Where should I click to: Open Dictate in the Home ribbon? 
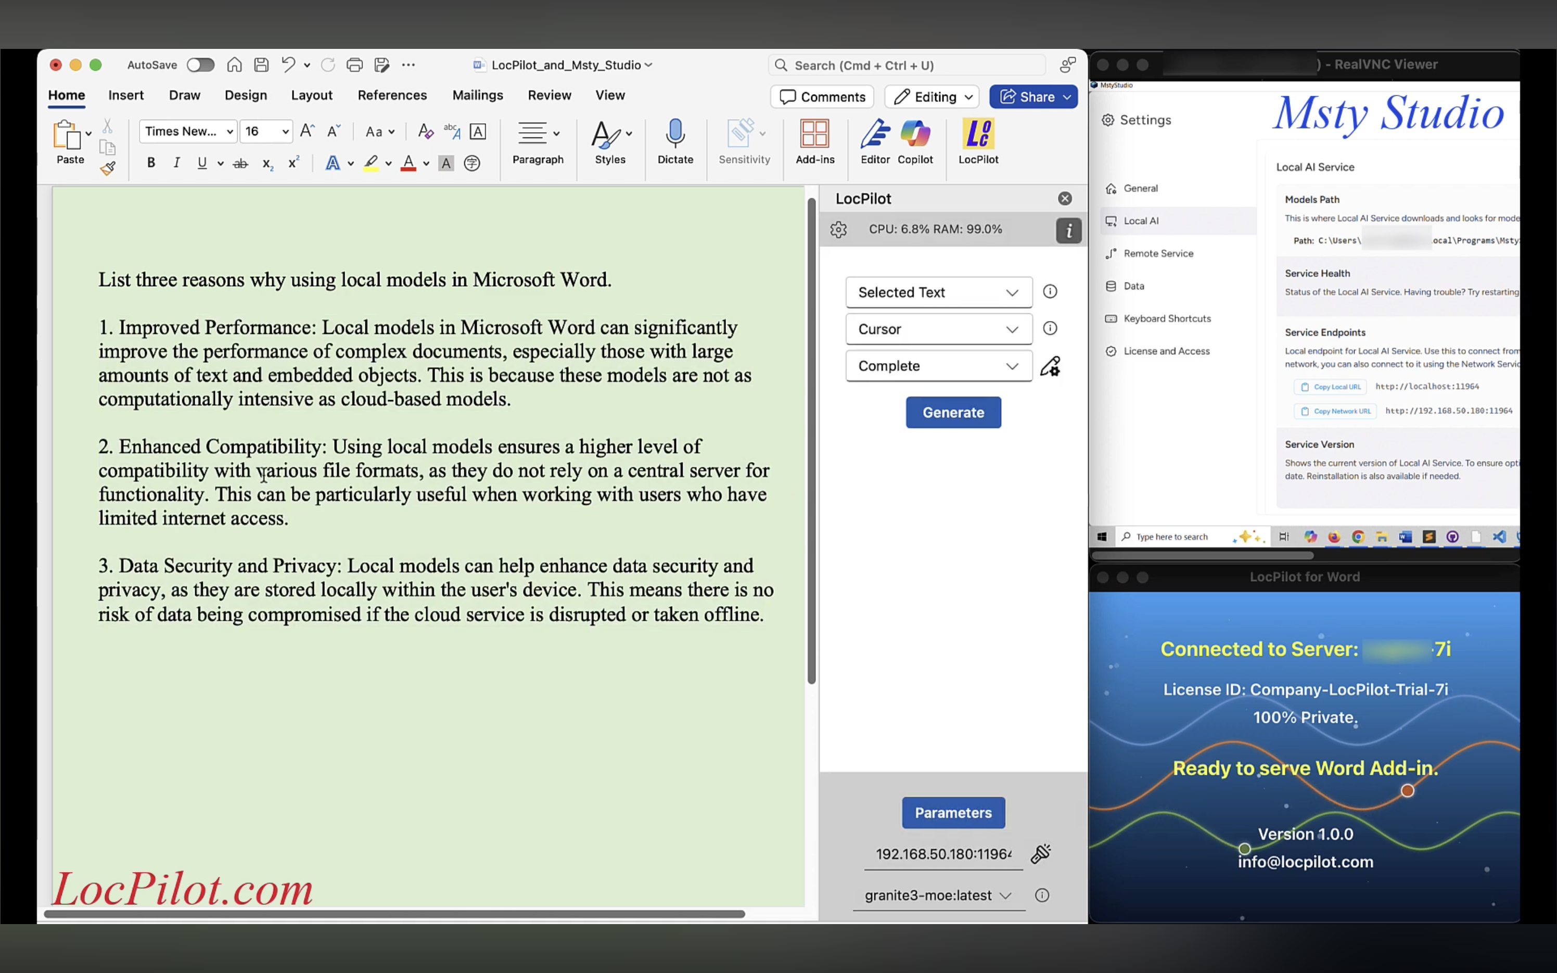pyautogui.click(x=675, y=142)
